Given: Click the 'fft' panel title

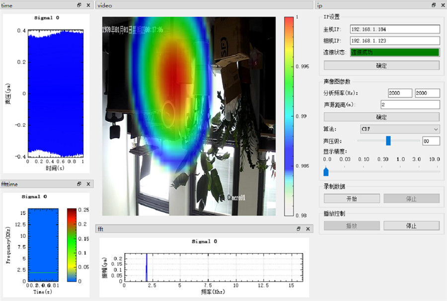Looking at the screenshot, I should point(100,229).
